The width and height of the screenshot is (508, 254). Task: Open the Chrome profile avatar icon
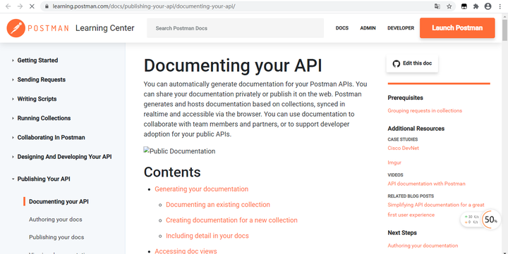point(488,6)
